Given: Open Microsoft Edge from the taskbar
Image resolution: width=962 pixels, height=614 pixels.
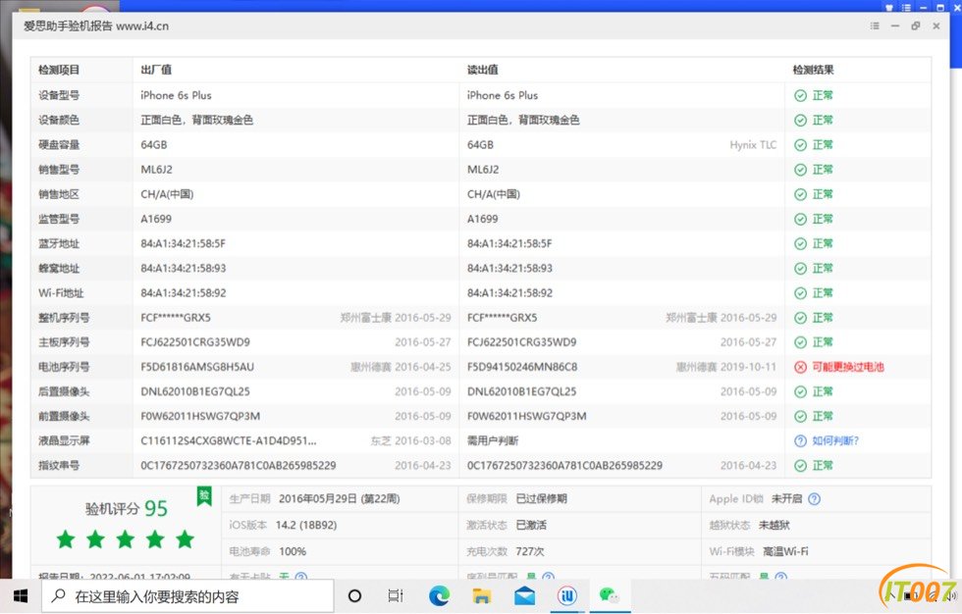Looking at the screenshot, I should [439, 595].
